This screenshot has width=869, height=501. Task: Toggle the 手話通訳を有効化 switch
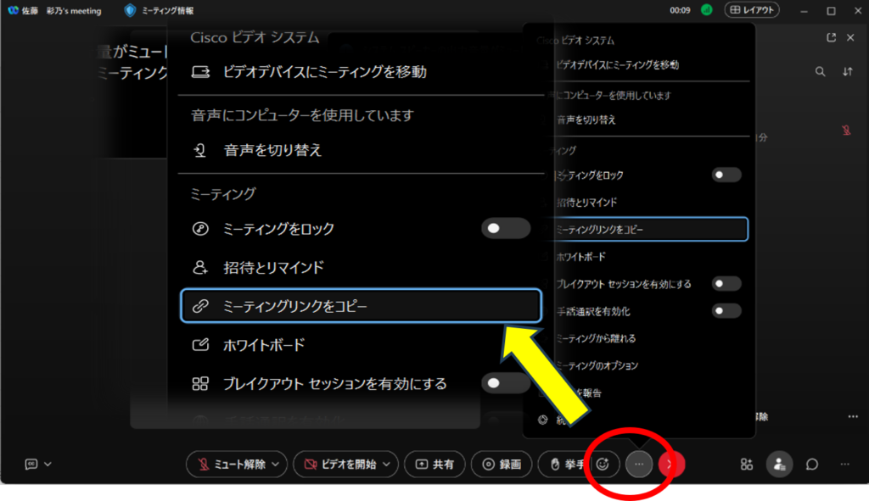(x=726, y=311)
